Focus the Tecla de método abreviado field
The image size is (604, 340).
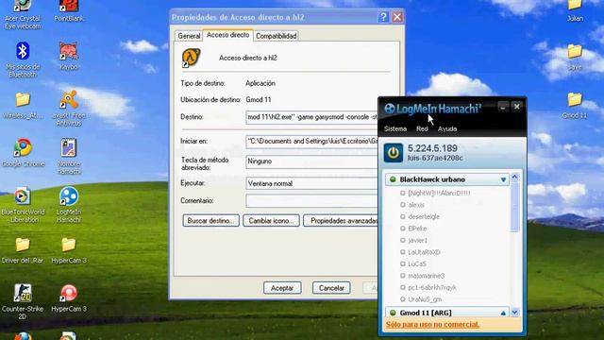point(312,161)
